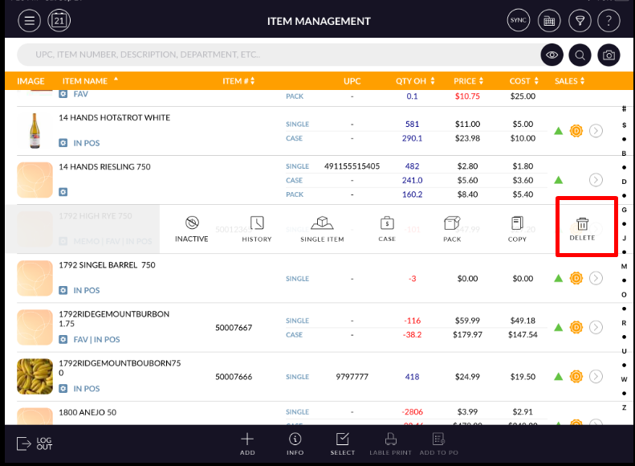
Task: Click Select in the bottom toolbar
Action: pyautogui.click(x=343, y=443)
